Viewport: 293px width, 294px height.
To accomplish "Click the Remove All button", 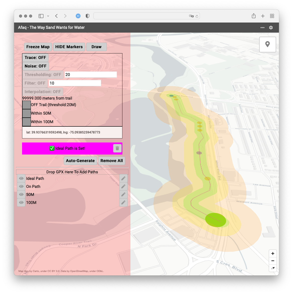I will pyautogui.click(x=112, y=161).
